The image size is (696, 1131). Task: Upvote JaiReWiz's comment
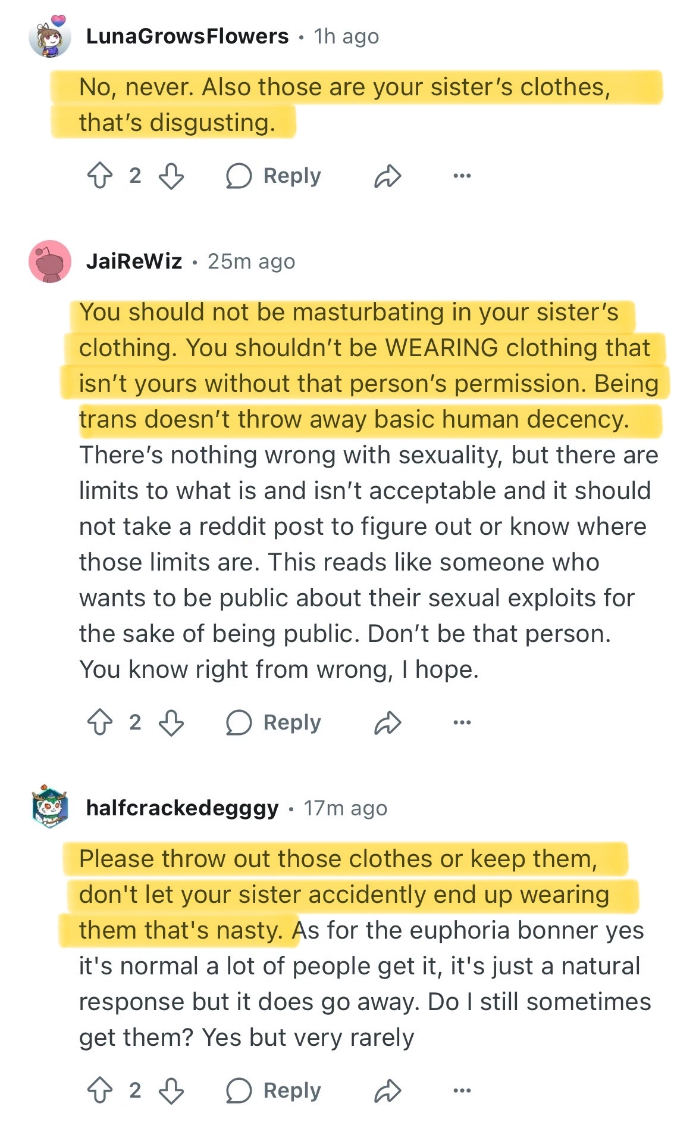[100, 722]
